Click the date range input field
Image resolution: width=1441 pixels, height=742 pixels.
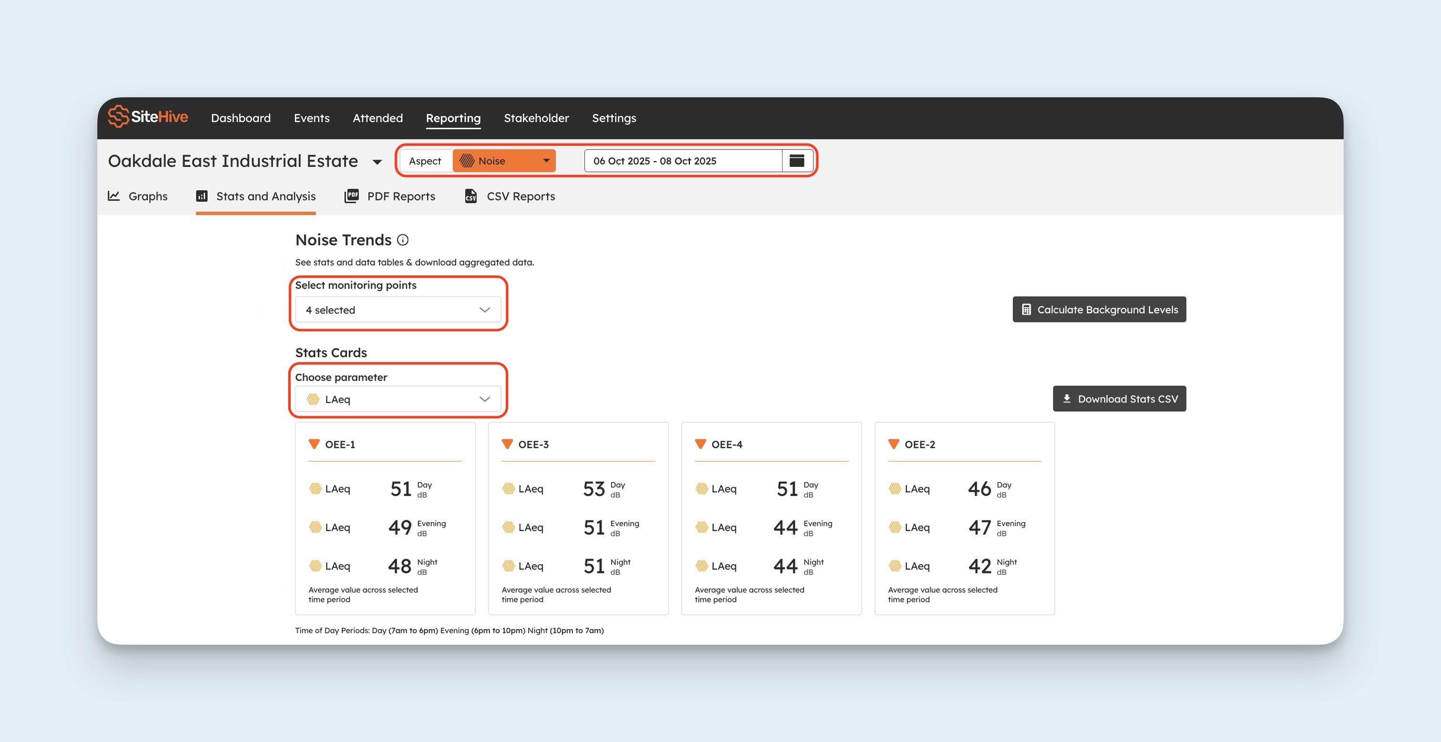pyautogui.click(x=683, y=161)
